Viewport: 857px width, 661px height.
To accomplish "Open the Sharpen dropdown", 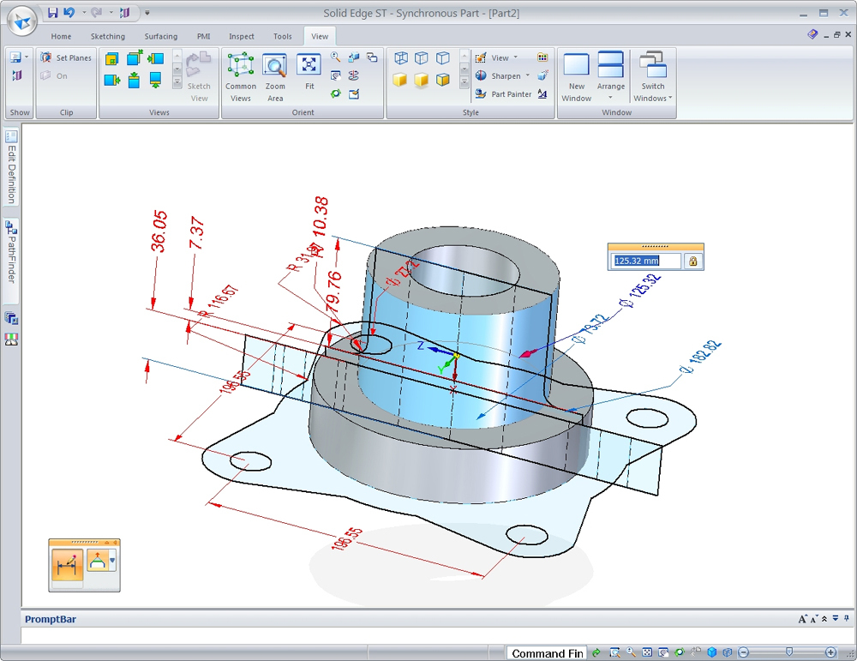I will pos(528,76).
